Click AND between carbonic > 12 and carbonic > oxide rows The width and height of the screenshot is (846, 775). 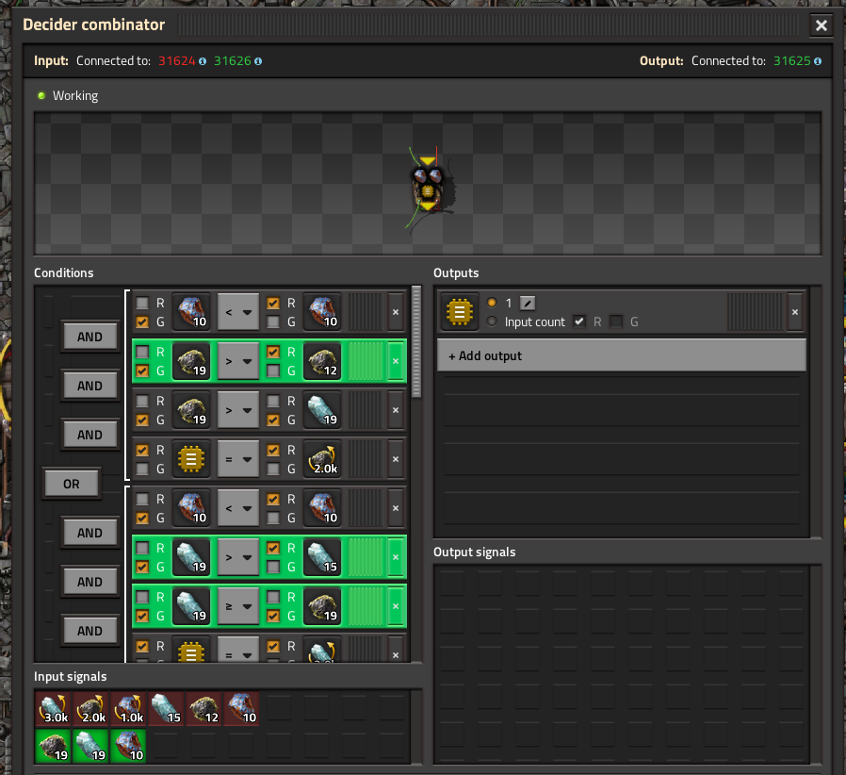89,386
